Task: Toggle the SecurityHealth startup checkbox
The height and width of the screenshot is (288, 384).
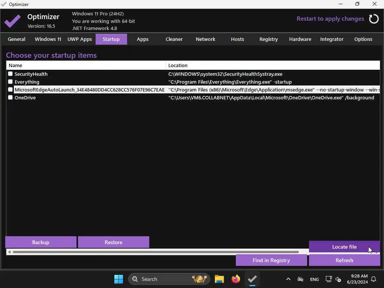Action: pyautogui.click(x=10, y=74)
